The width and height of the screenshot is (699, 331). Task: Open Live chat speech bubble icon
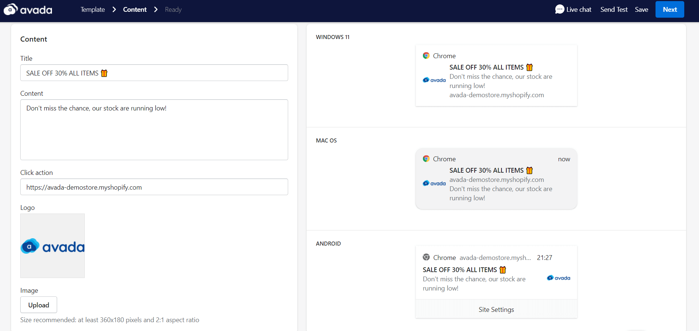pyautogui.click(x=559, y=9)
